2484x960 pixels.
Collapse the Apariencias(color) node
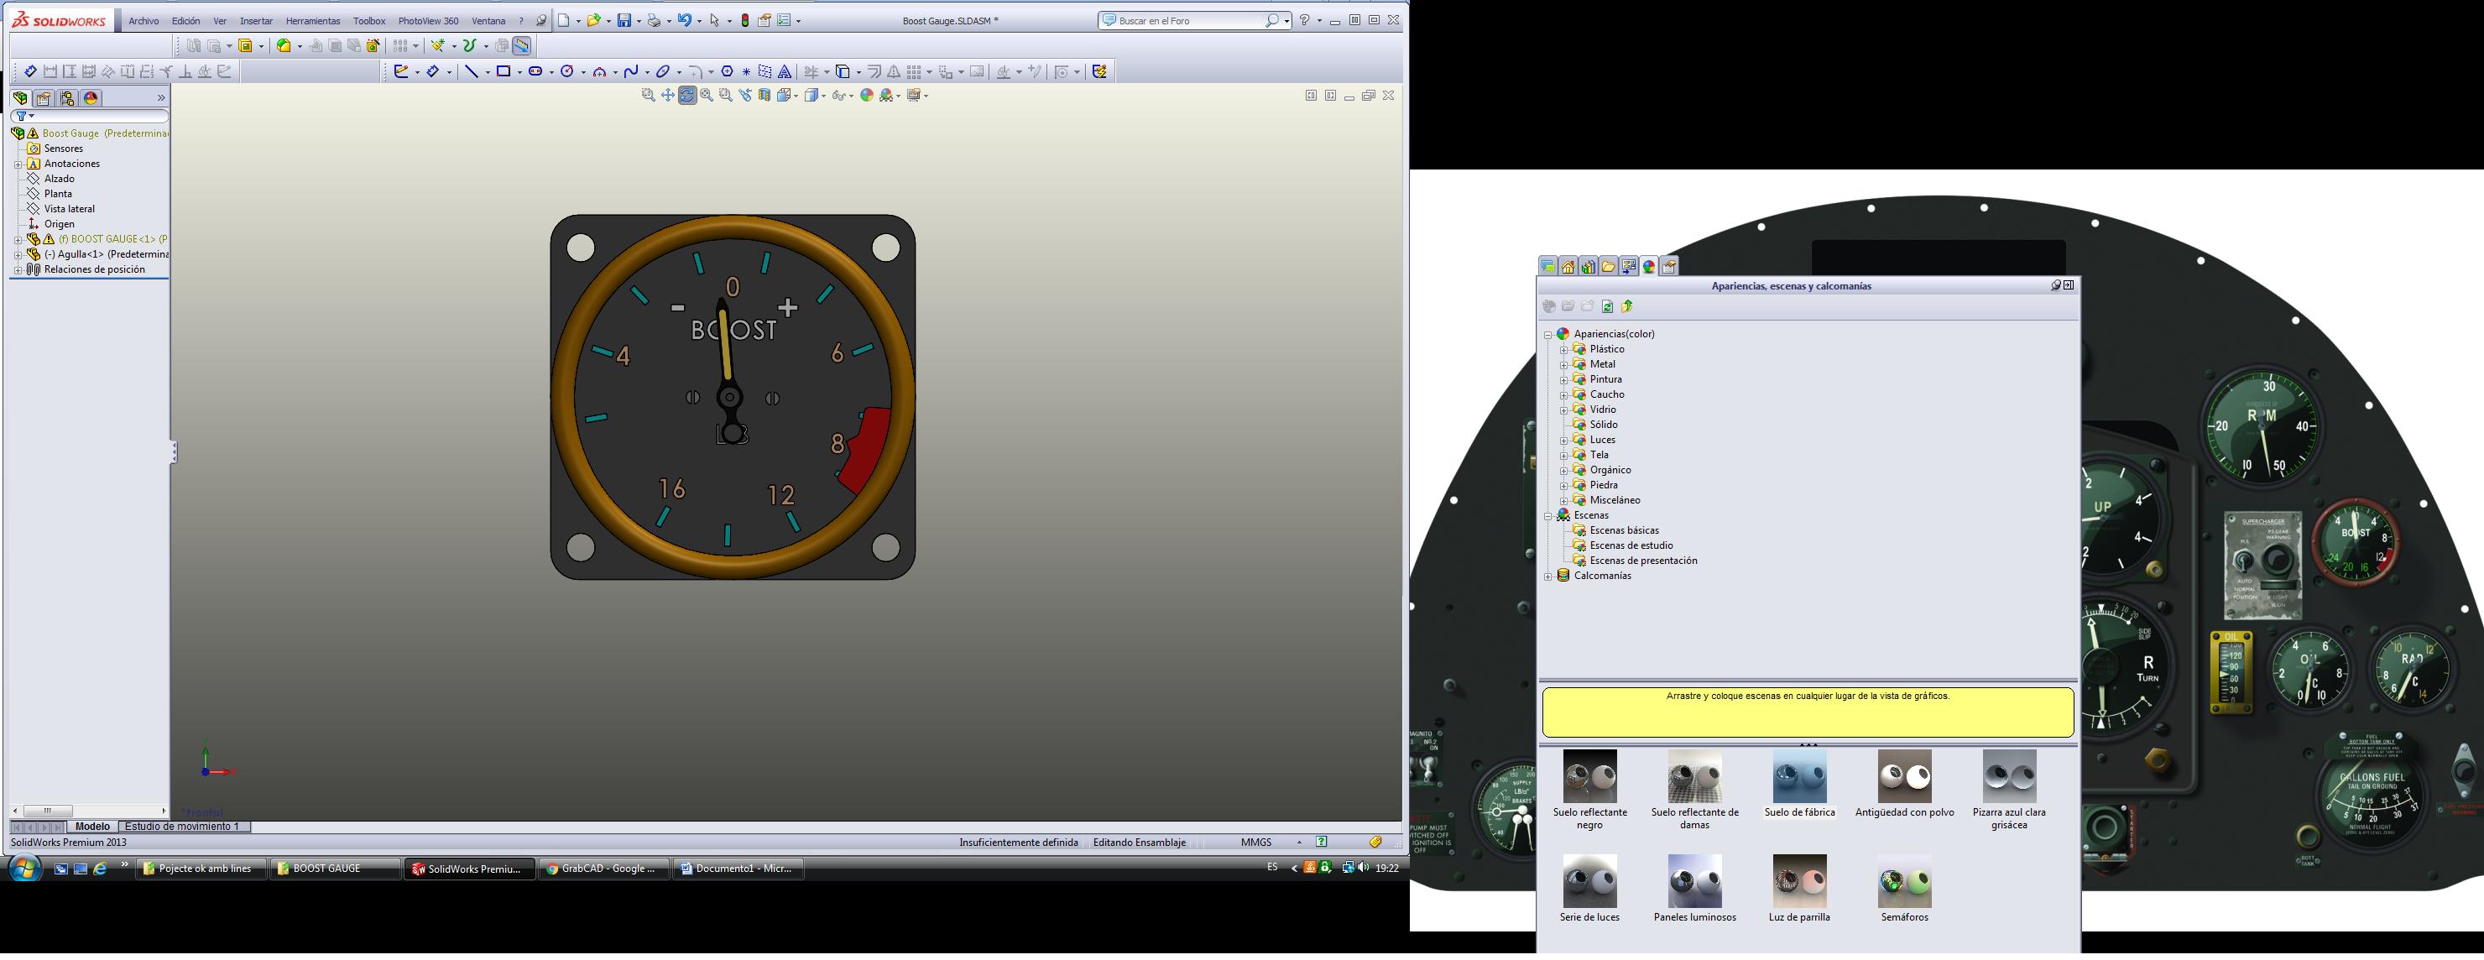[1548, 335]
